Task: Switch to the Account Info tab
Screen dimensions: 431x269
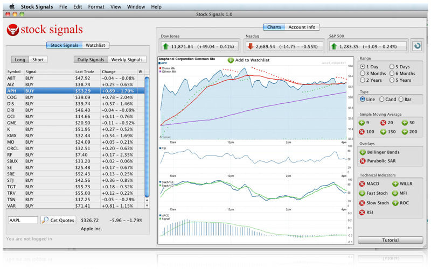Action: point(302,27)
